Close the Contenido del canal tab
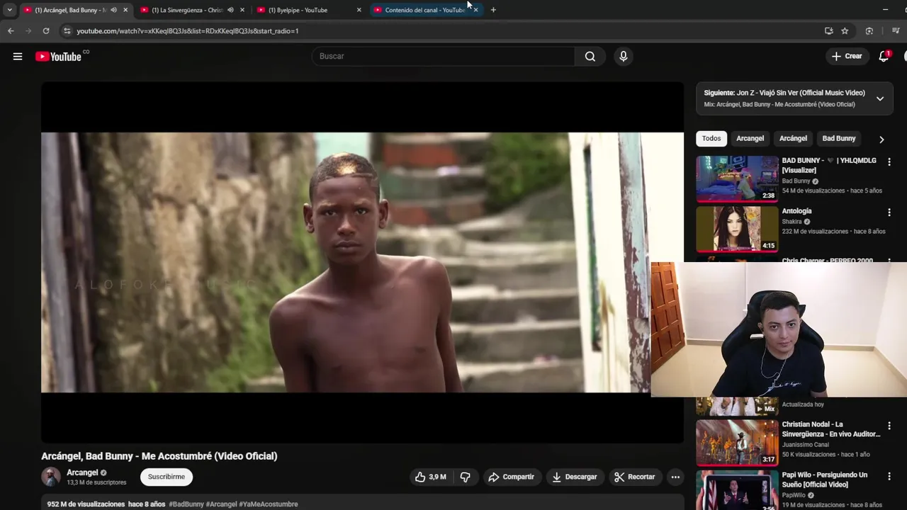This screenshot has height=510, width=907. tap(475, 10)
